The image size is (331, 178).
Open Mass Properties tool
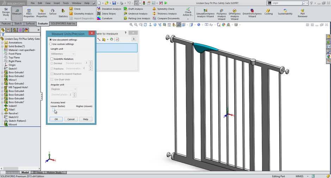pos(29,13)
